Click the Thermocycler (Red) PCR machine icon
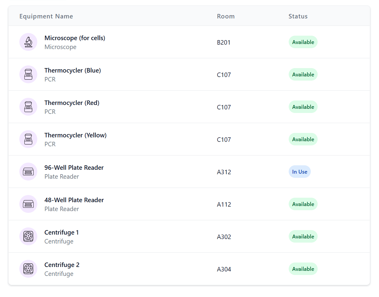 (28, 107)
